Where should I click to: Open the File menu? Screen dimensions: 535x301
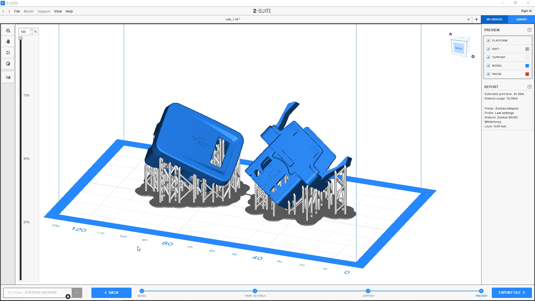pos(17,11)
